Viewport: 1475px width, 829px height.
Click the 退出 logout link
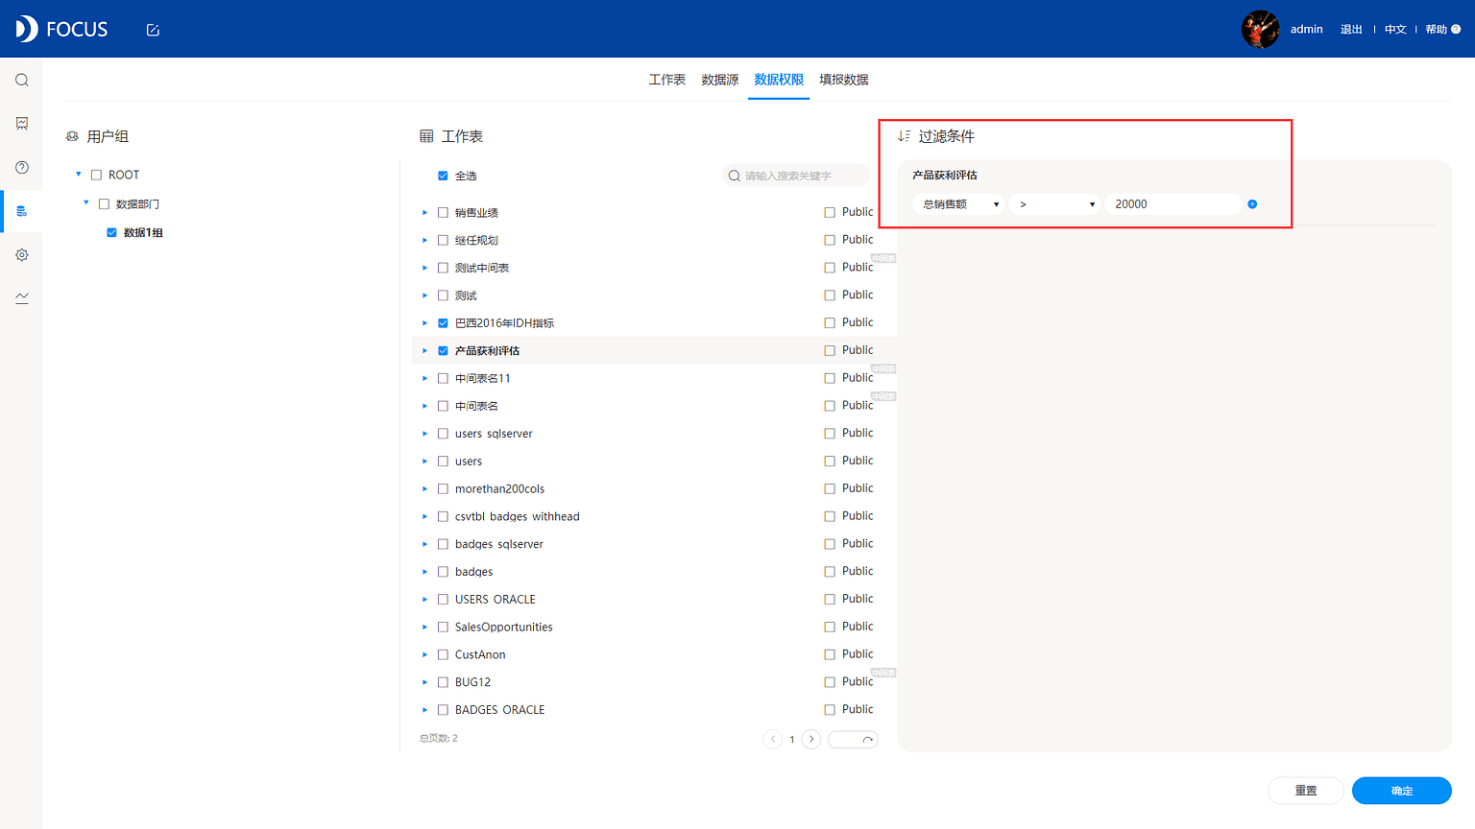pyautogui.click(x=1351, y=30)
